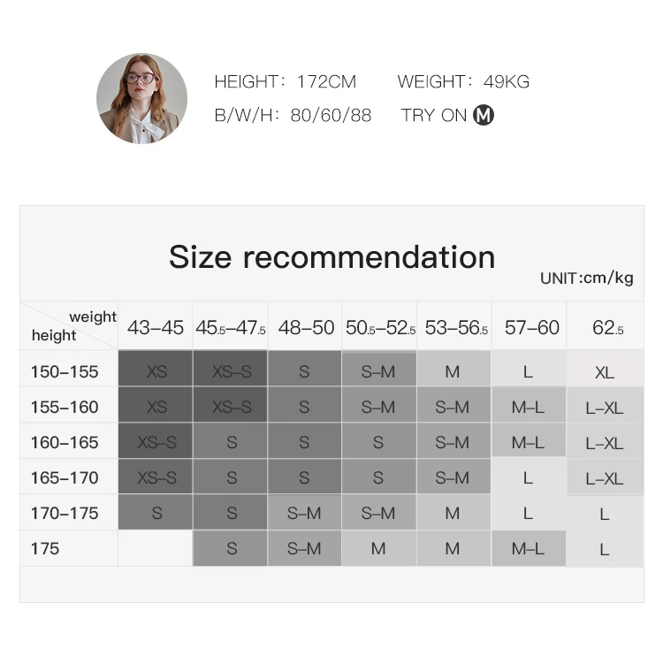This screenshot has width=663, height=656.
Task: Click the model's circular profile photo
Action: pyautogui.click(x=141, y=98)
